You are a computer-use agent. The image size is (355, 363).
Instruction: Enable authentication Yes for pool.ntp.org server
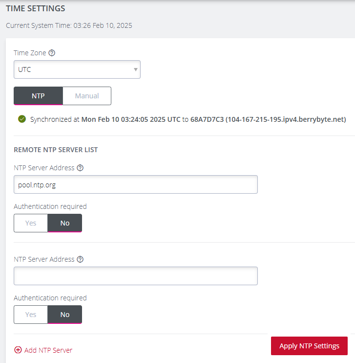click(x=31, y=223)
